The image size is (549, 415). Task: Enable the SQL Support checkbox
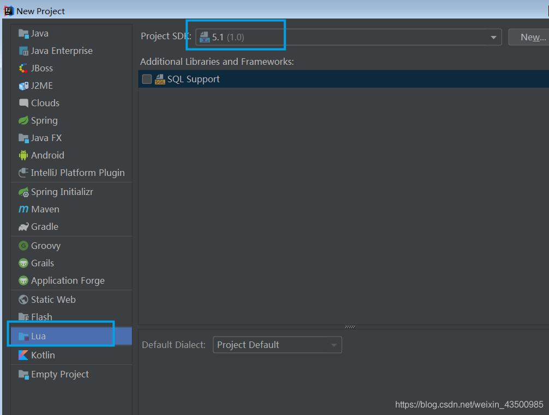coord(147,79)
